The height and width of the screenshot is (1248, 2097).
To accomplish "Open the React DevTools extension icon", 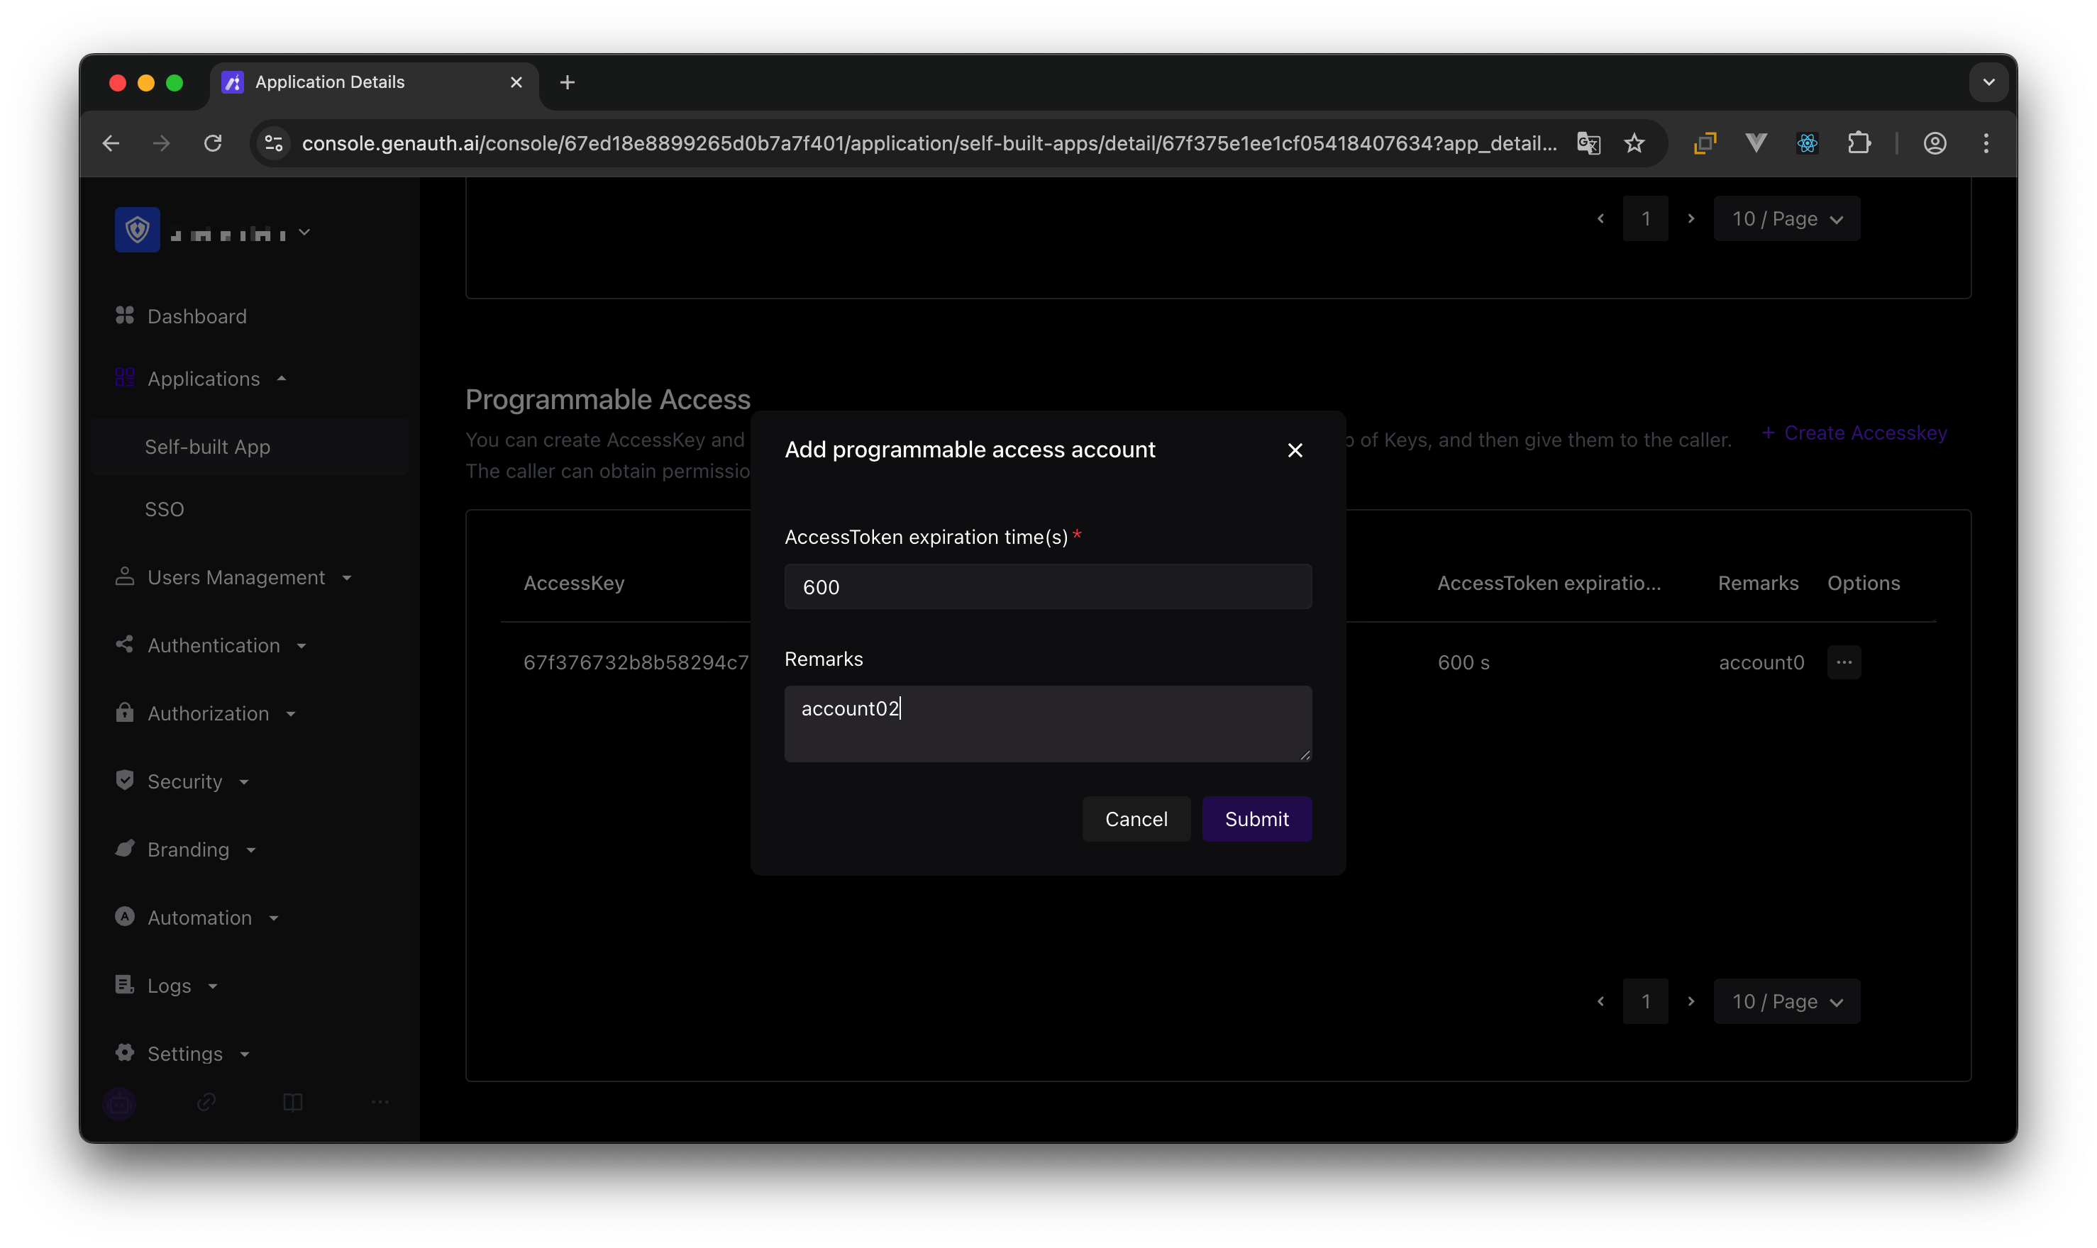I will click(x=1806, y=143).
